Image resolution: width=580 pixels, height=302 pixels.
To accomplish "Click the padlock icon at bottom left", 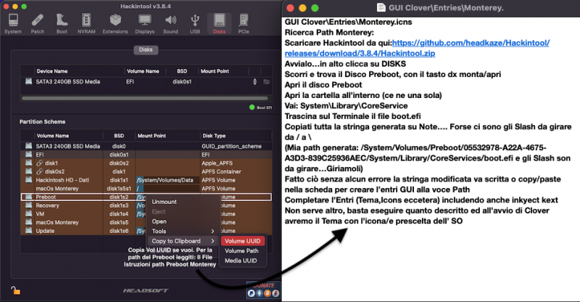I will point(15,290).
